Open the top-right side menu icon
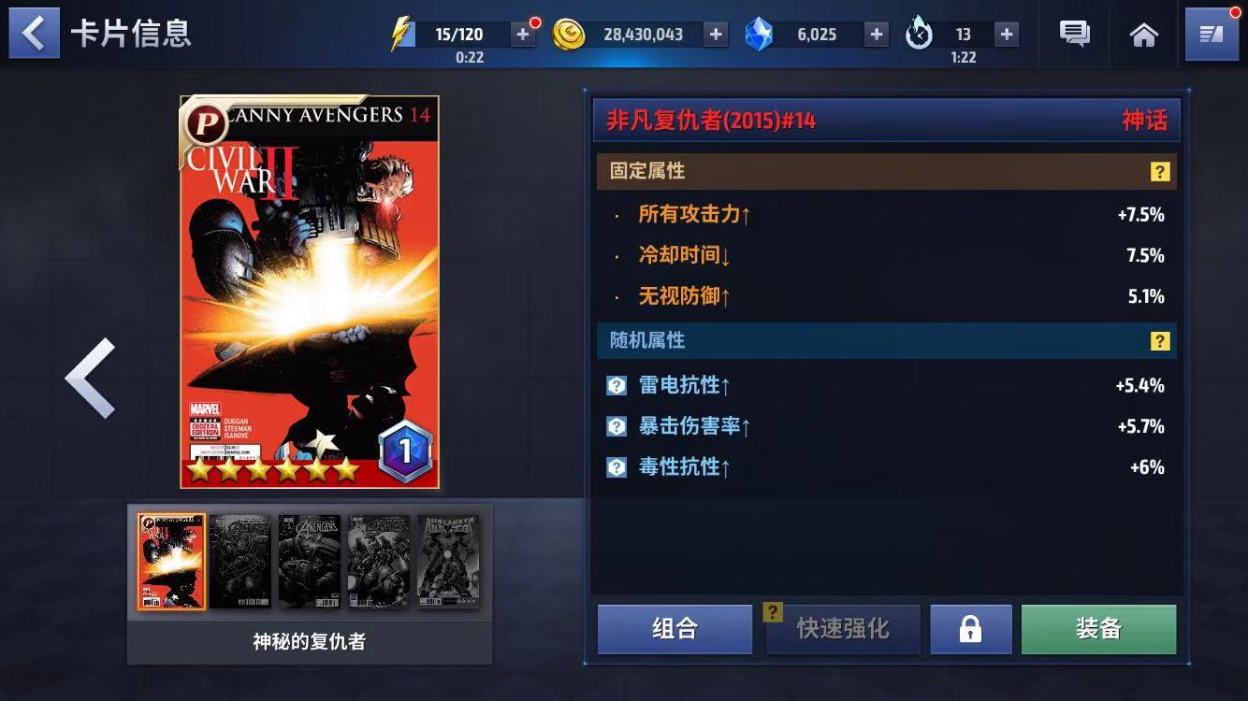1248x701 pixels. point(1212,35)
